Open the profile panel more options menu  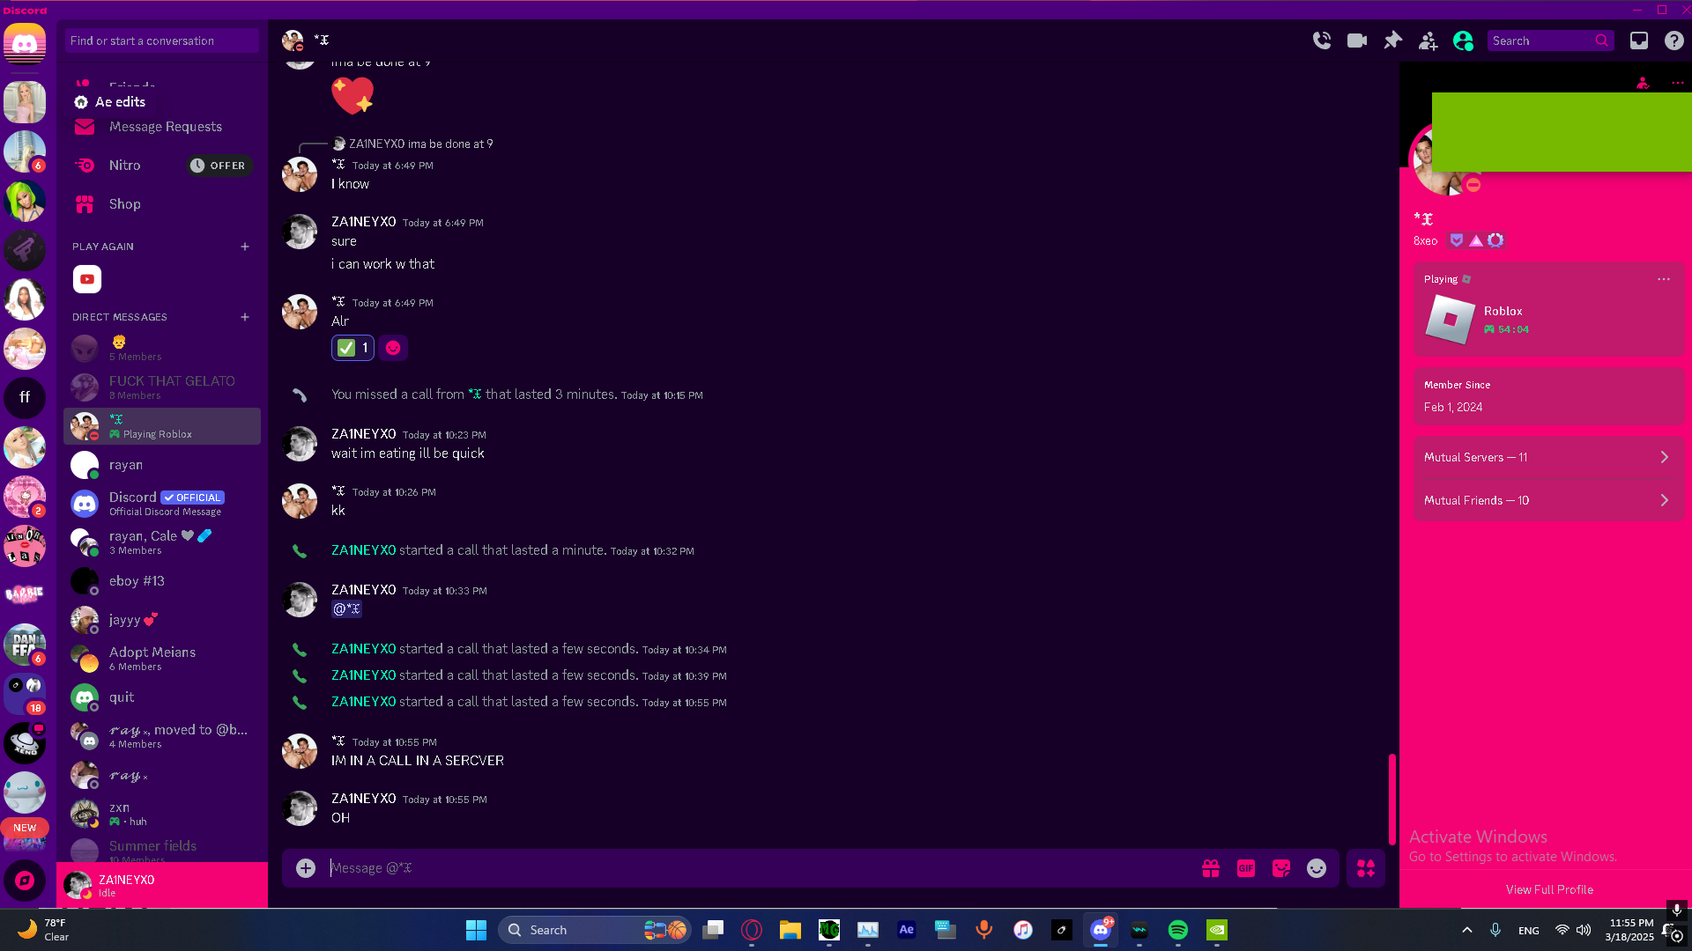[1677, 83]
